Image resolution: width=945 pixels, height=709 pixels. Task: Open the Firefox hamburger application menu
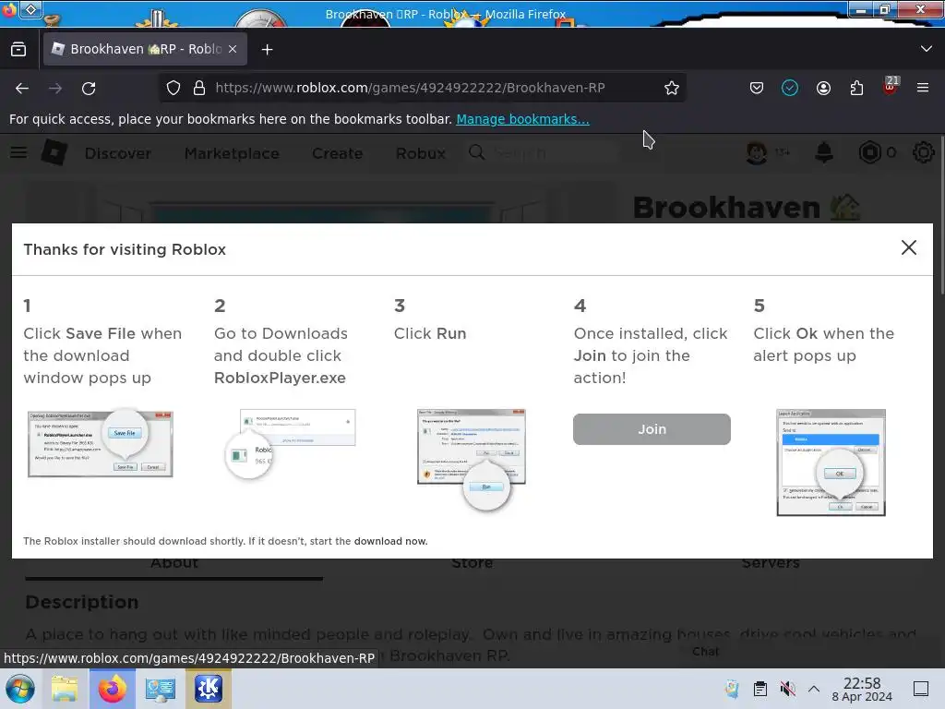point(923,88)
